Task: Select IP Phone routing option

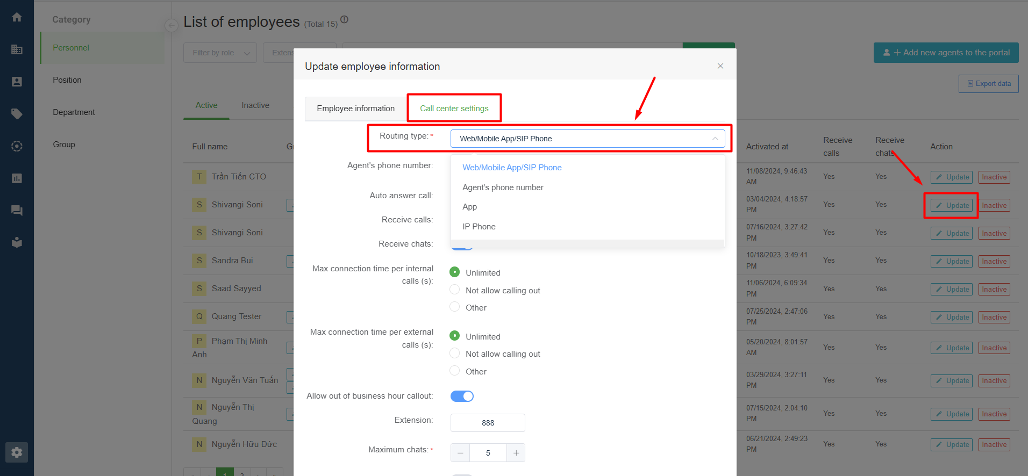Action: pos(479,227)
